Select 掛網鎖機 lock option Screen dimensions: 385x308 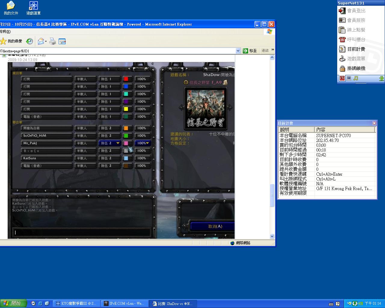(x=356, y=68)
